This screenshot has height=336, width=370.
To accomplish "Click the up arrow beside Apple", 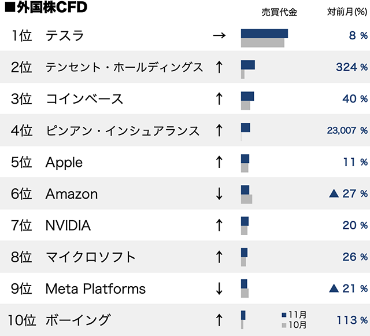I will [x=219, y=162].
